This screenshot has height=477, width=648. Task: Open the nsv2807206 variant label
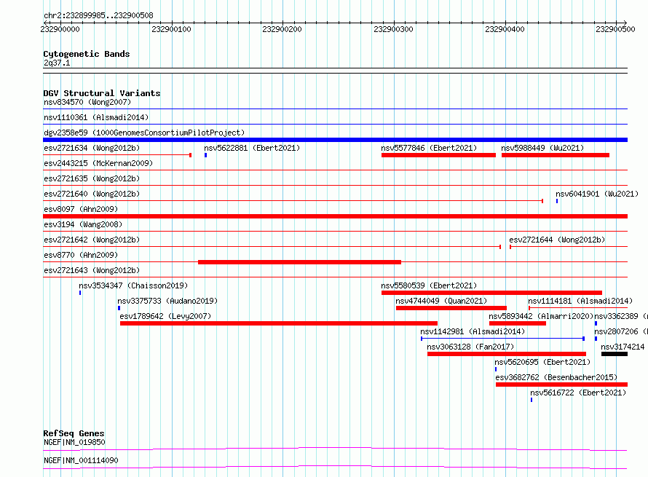click(621, 331)
